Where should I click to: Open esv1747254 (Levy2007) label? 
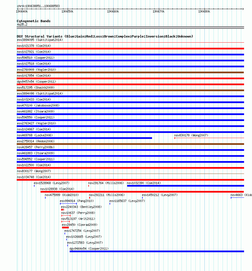click(x=82, y=231)
